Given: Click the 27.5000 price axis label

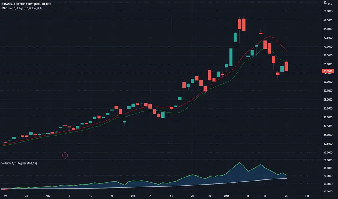Looking at the screenshot, I should tap(328, 90).
